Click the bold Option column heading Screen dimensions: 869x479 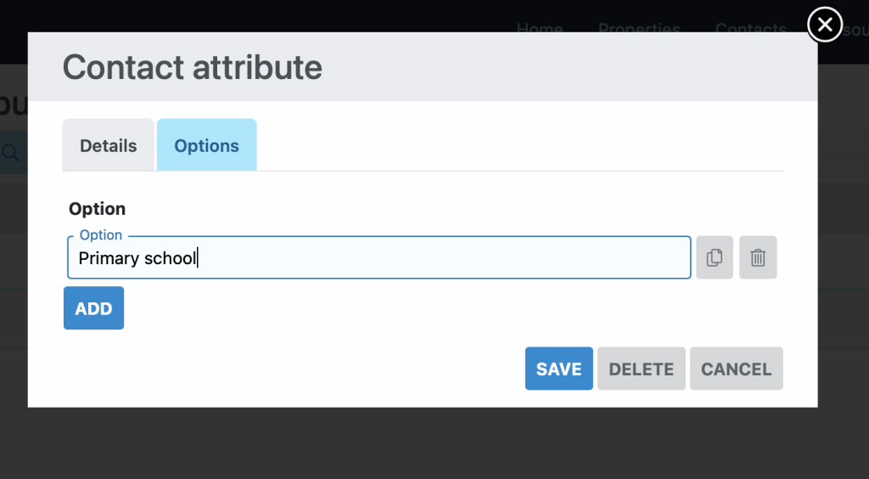(98, 209)
